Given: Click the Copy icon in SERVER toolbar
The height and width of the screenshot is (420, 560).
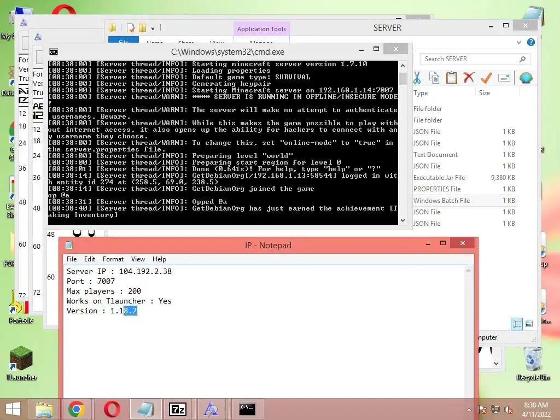Looking at the screenshot, I should (434, 78).
